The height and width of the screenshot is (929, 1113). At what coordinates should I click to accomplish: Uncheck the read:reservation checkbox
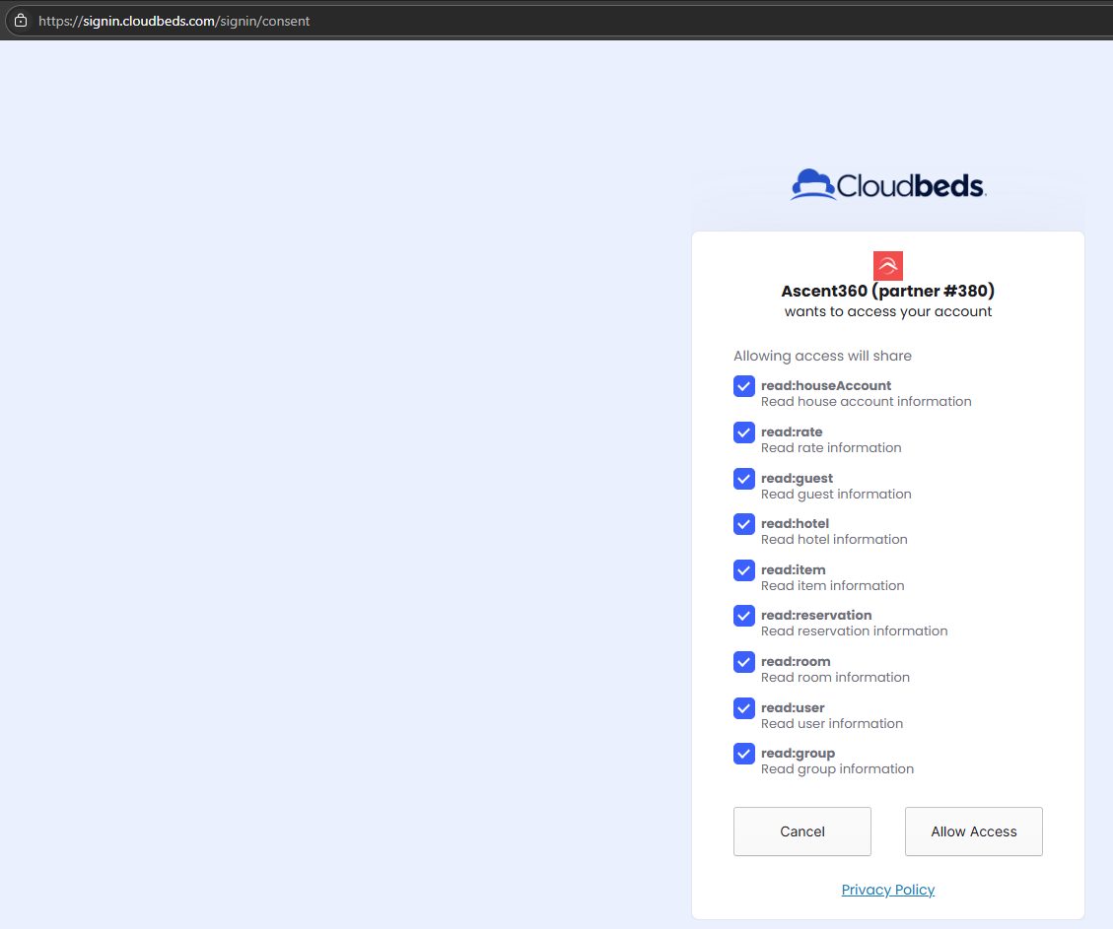(744, 616)
